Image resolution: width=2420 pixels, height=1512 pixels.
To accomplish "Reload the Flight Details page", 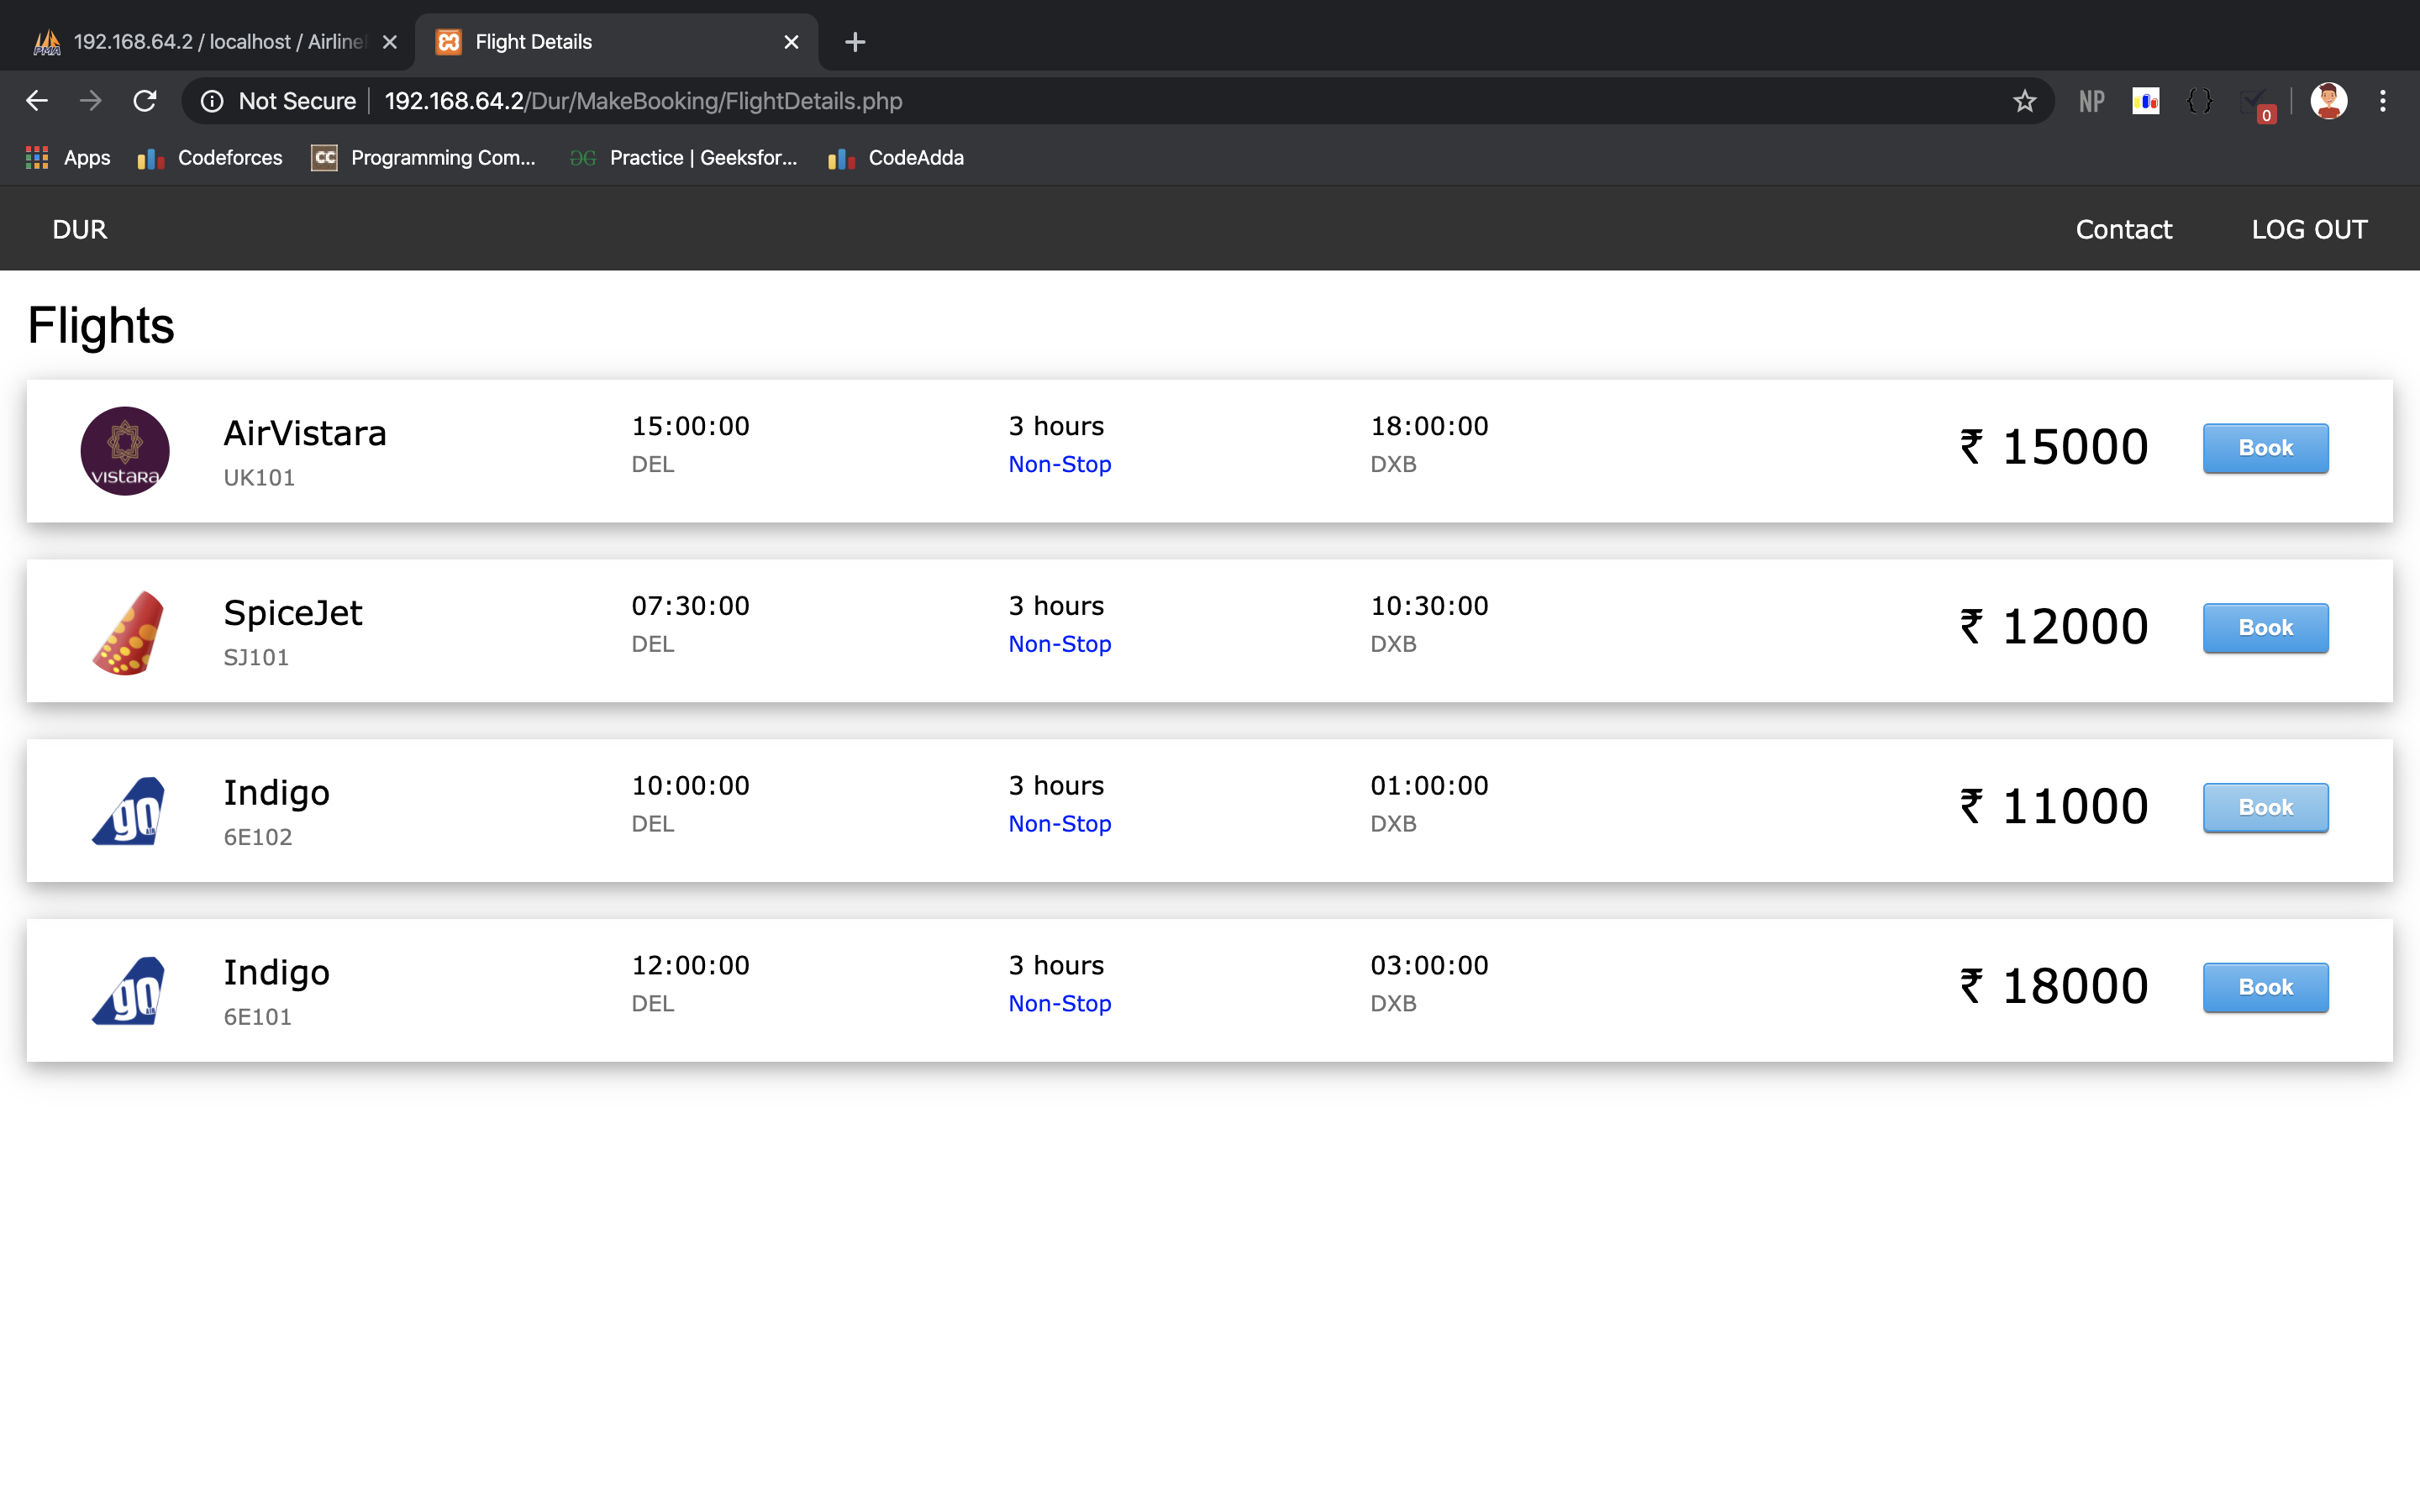I will tap(145, 101).
